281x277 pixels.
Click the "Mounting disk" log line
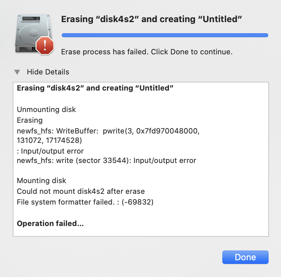[41, 181]
